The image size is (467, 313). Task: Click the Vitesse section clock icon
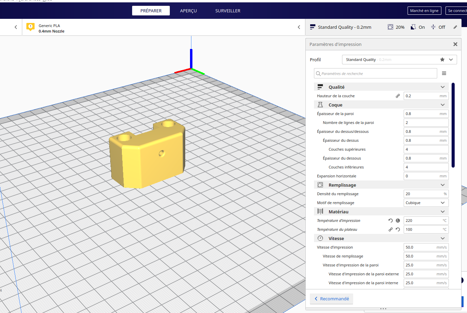coord(320,238)
